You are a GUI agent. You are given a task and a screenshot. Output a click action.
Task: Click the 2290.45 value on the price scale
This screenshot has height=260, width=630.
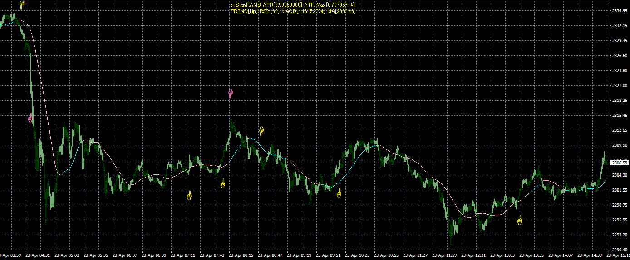(620, 250)
